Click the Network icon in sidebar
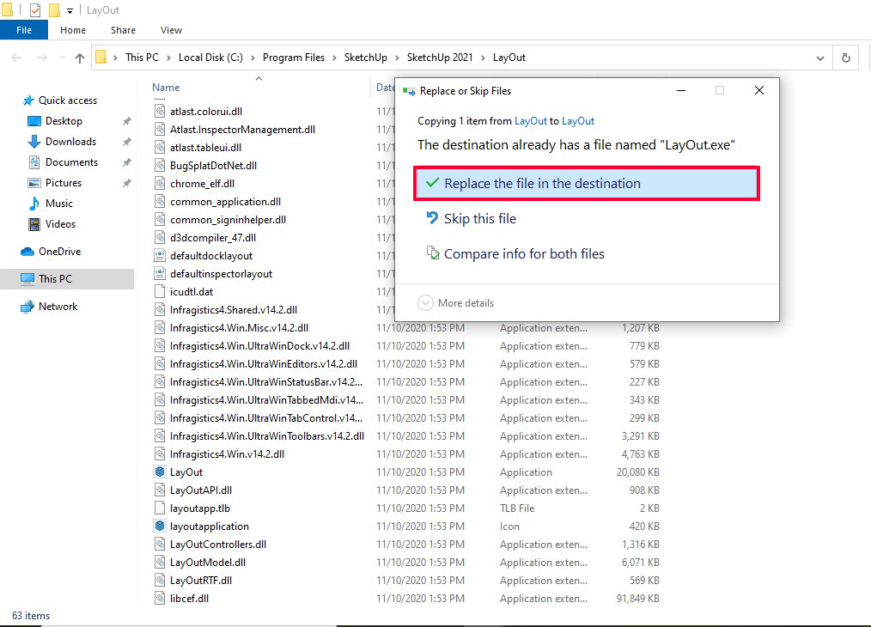Viewport: 871px width, 627px height. 27,307
